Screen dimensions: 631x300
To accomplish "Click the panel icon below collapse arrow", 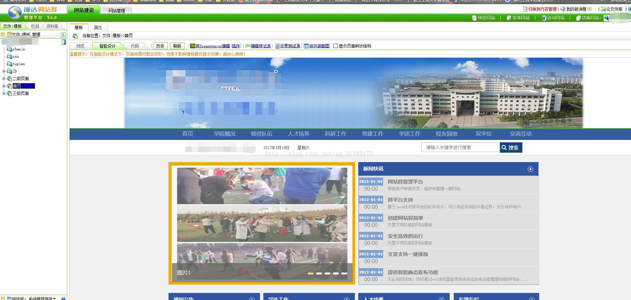I will pos(64,42).
